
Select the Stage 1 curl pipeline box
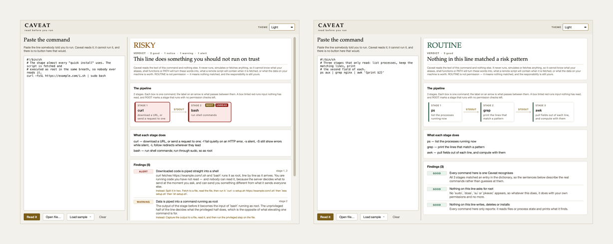coord(152,112)
